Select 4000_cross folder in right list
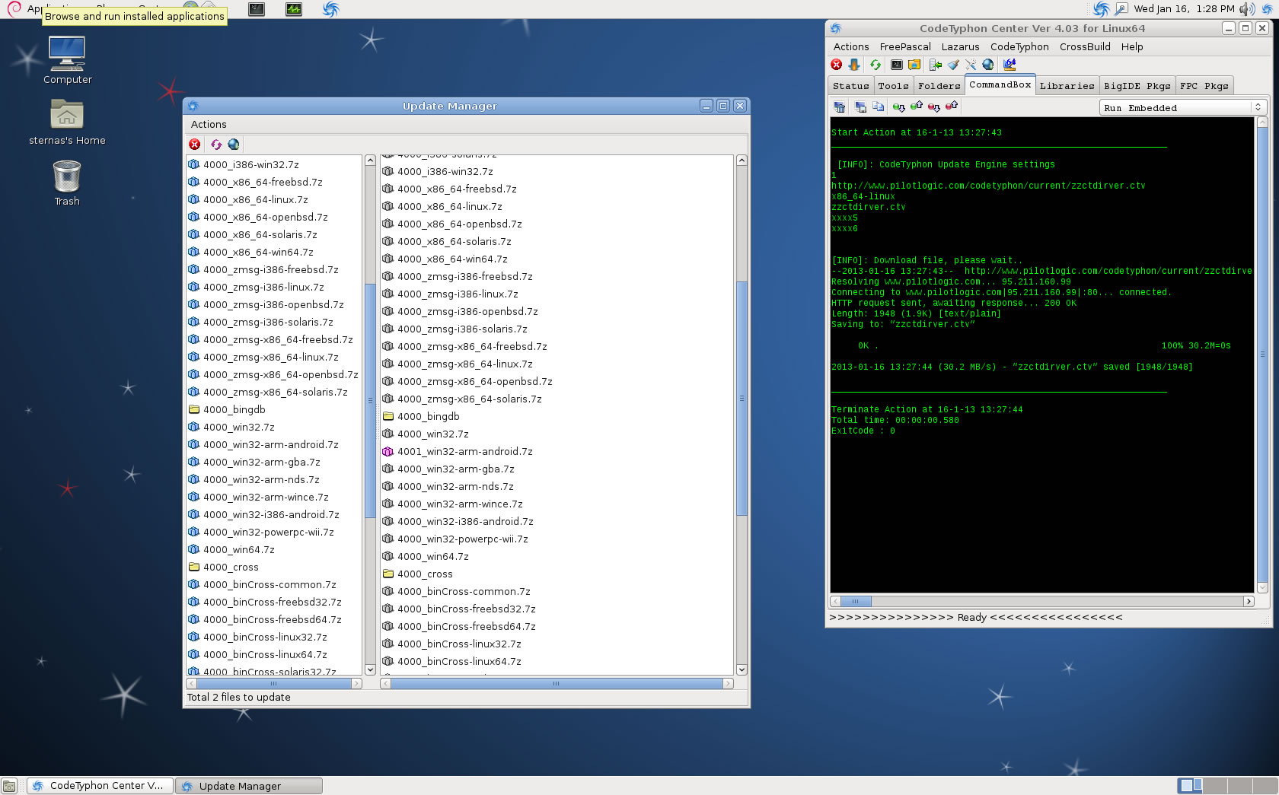Image resolution: width=1279 pixels, height=795 pixels. click(425, 574)
